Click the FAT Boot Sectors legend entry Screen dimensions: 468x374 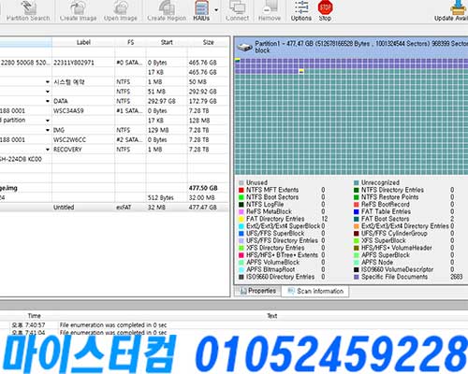(386, 219)
